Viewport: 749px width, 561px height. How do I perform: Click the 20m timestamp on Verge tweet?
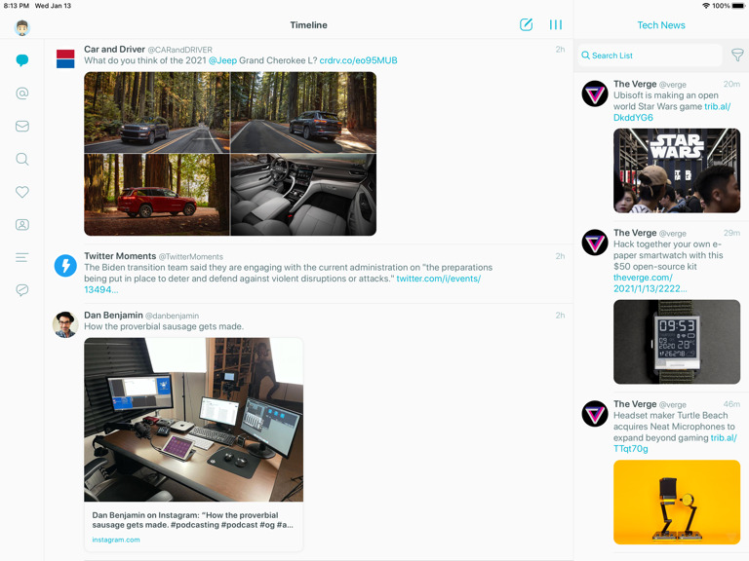pyautogui.click(x=731, y=84)
